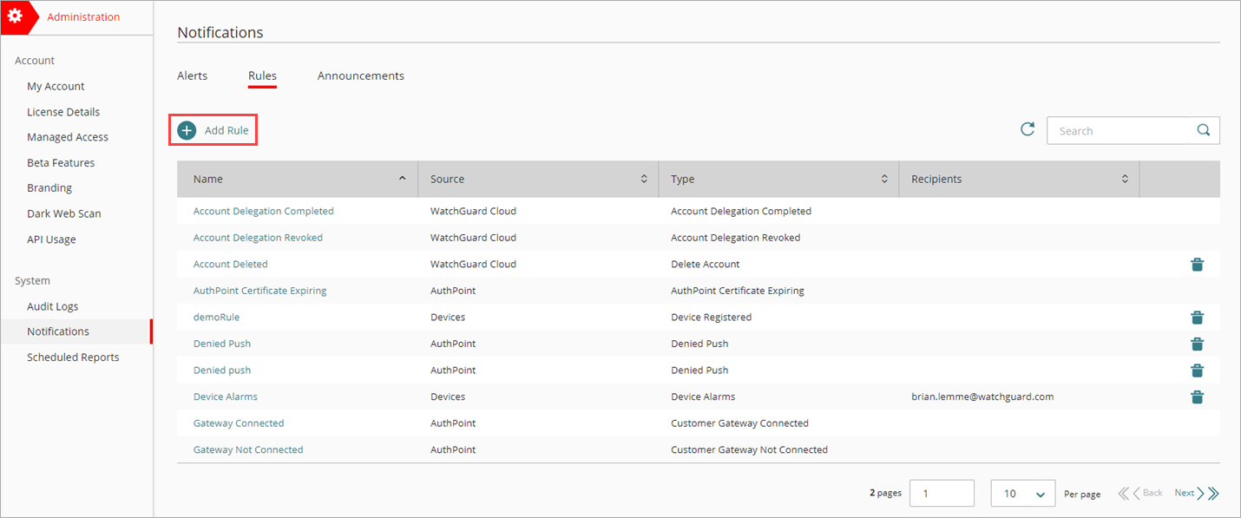Click the search magnifying glass icon

(1203, 129)
